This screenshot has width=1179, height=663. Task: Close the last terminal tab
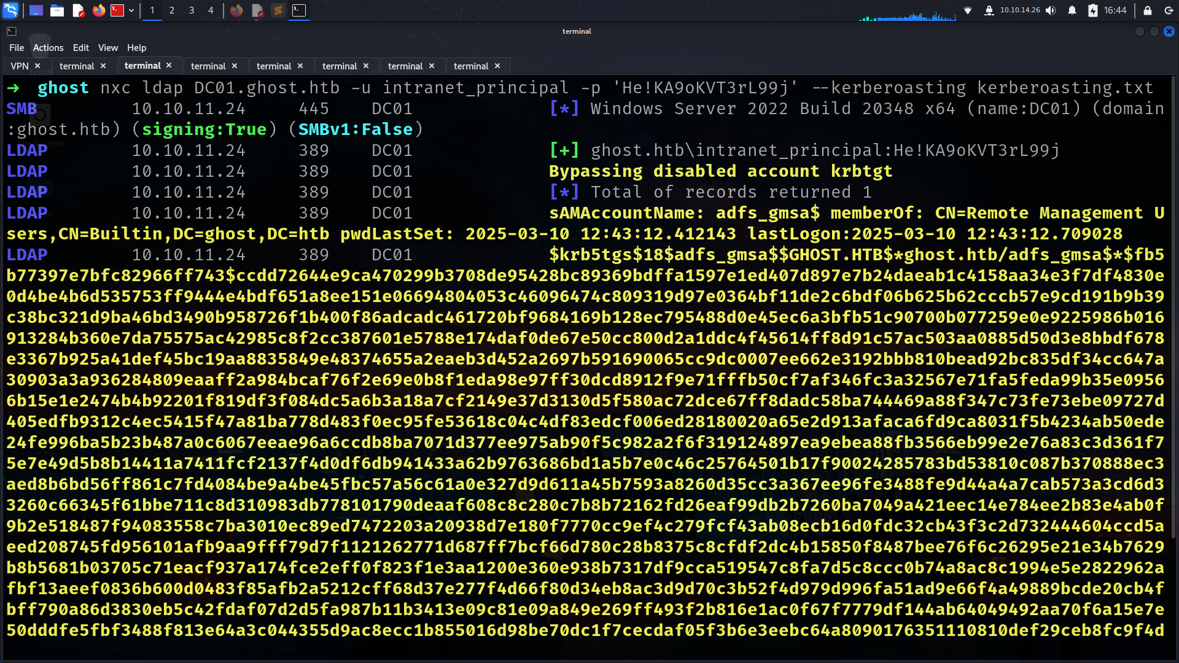(x=497, y=66)
